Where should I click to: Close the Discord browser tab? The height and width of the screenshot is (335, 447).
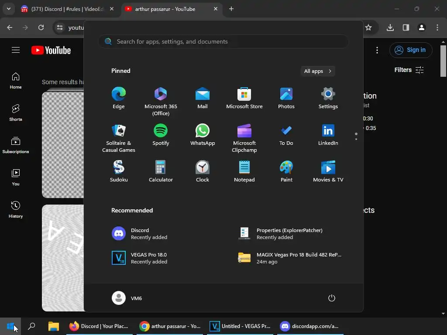tap(112, 9)
